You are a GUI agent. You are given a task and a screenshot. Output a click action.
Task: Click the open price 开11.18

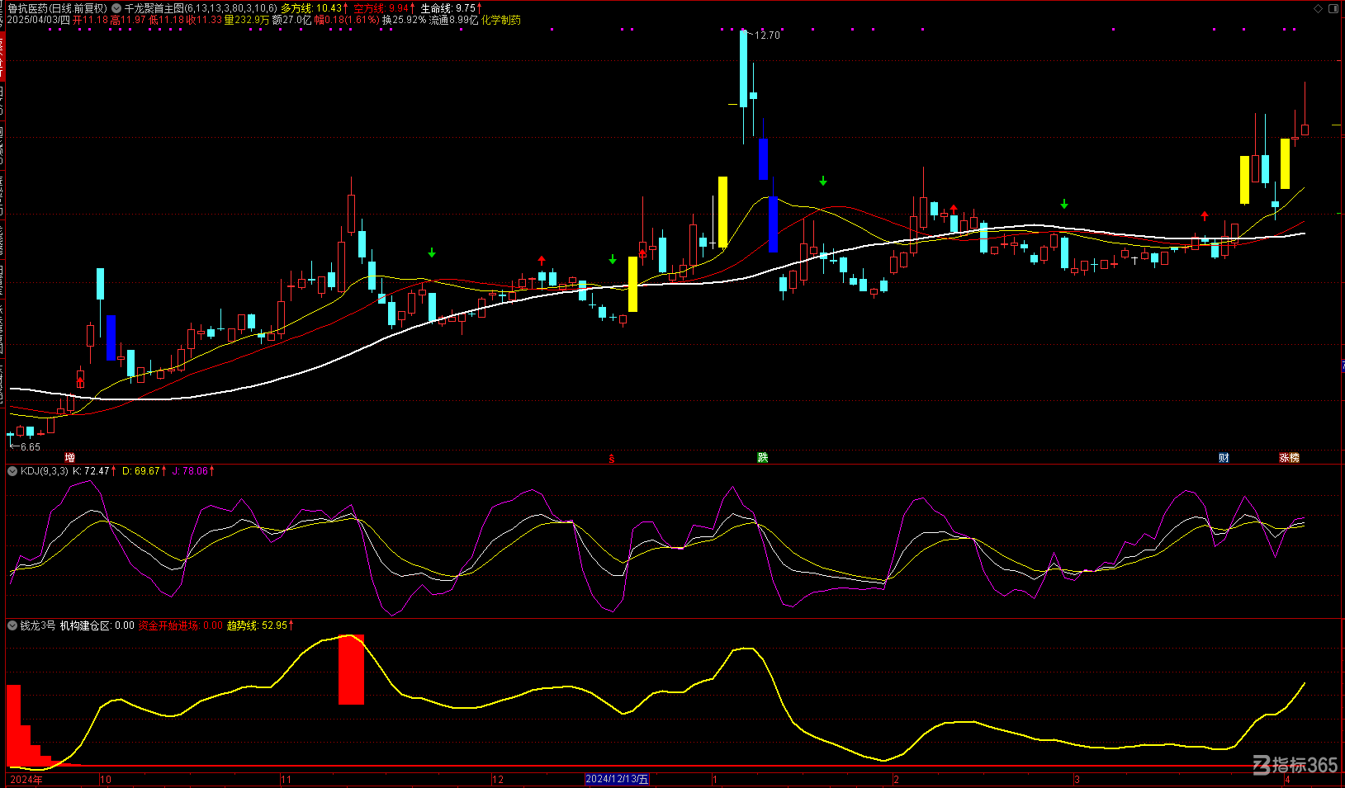[91, 20]
